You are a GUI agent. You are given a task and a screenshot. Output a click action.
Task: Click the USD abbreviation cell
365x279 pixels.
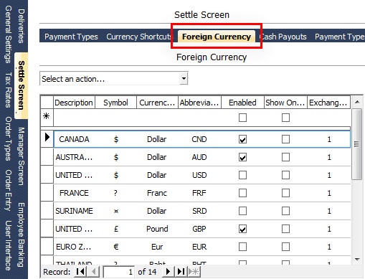tap(199, 175)
